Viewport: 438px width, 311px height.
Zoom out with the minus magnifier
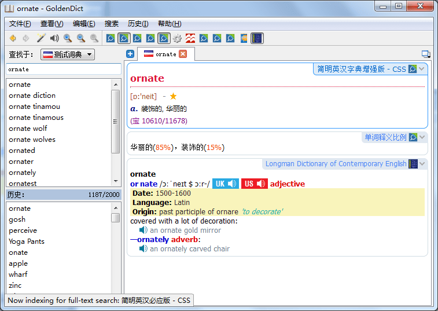click(x=81, y=38)
